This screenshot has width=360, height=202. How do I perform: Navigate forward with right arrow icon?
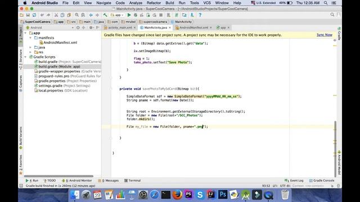click(x=97, y=15)
